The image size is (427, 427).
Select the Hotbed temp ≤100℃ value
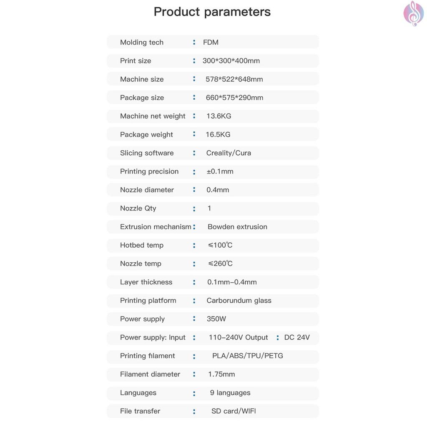click(220, 245)
